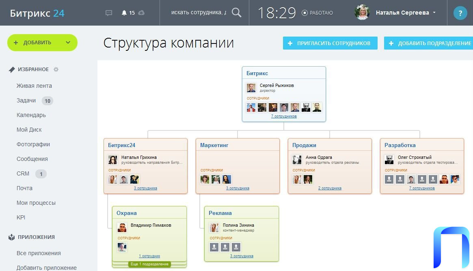This screenshot has height=271, width=473.
Task: Open the Реклама department title
Action: pyautogui.click(x=220, y=213)
